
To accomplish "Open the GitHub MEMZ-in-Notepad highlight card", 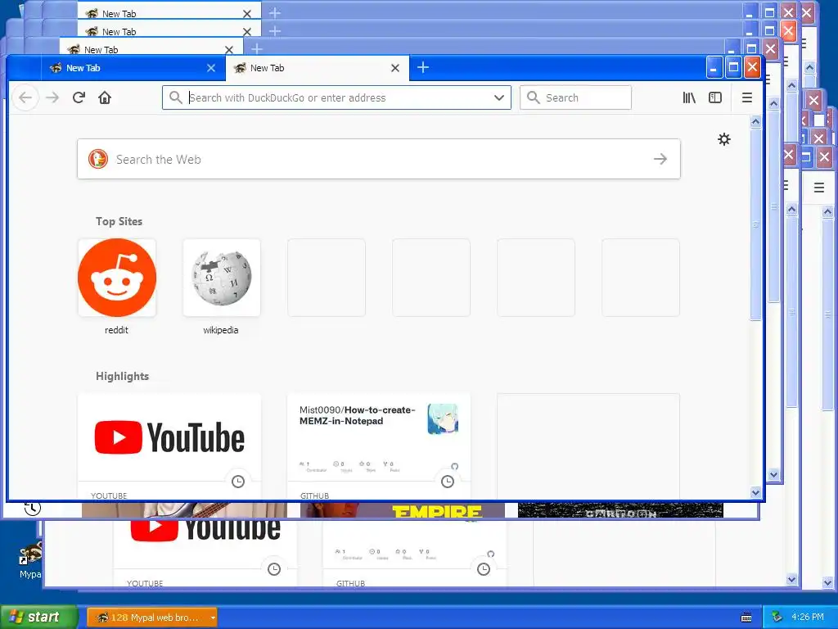I will (379, 446).
